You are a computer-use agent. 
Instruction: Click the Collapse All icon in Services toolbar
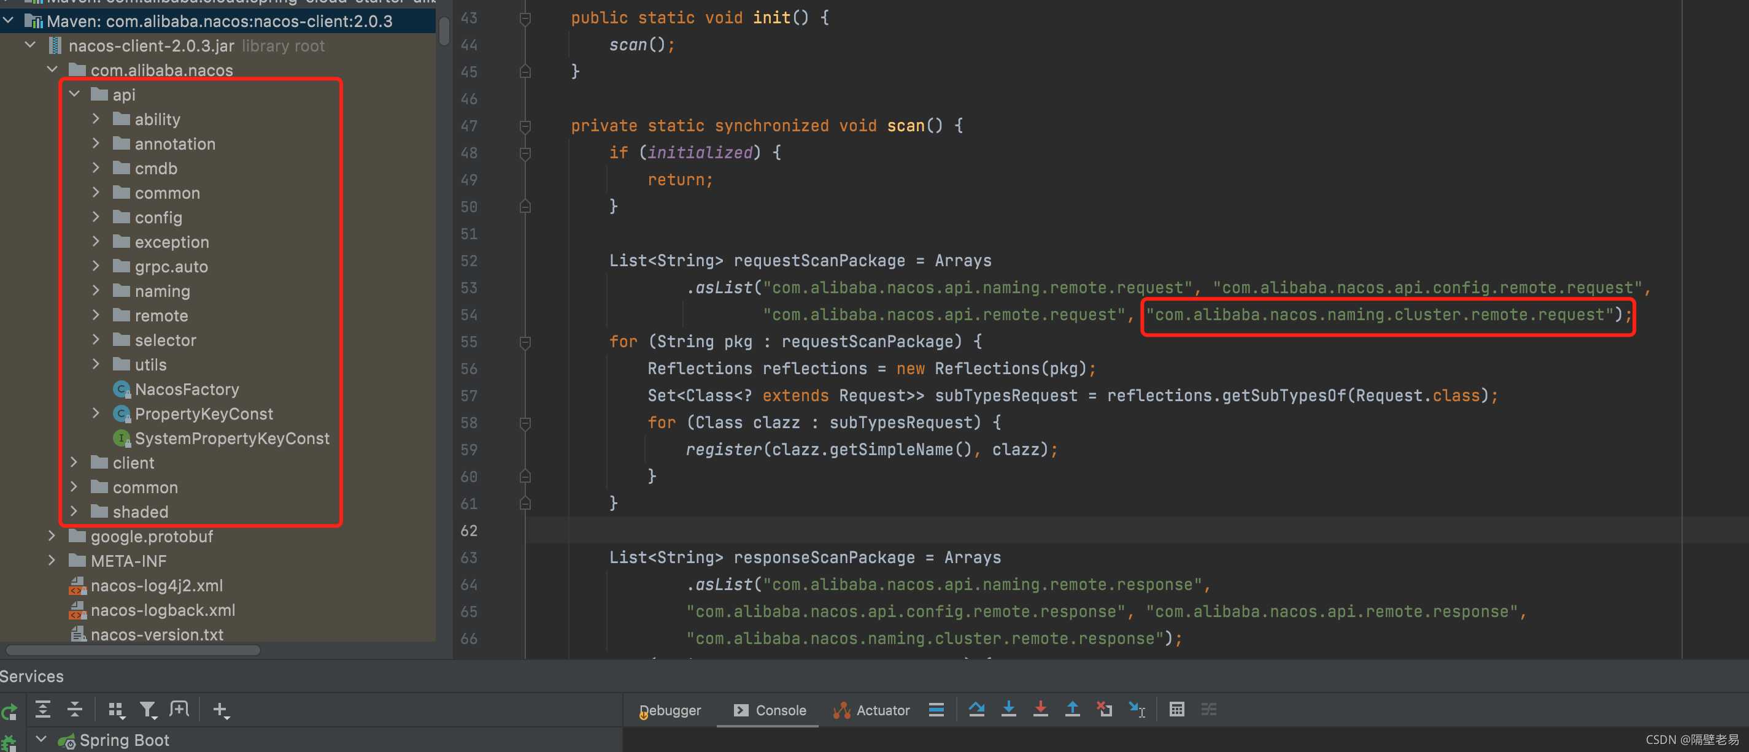pyautogui.click(x=75, y=709)
